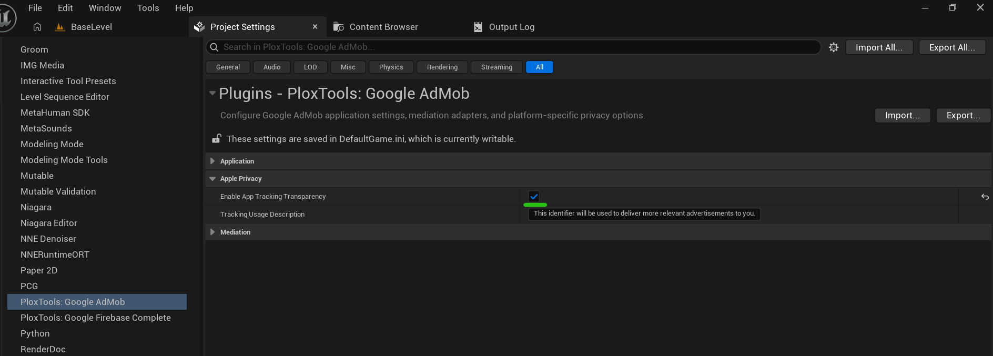Viewport: 993px width, 356px height.
Task: Expand the Mediation section
Action: tap(212, 232)
